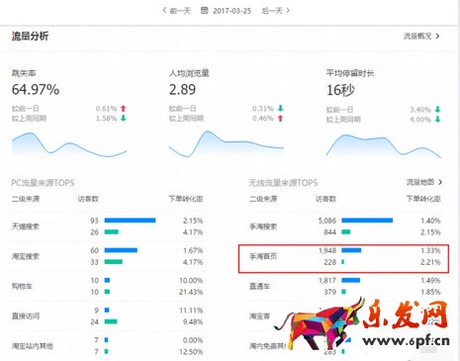The width and height of the screenshot is (460, 361).
Task: Click the red up arrow beside 0.61%
Action: [124, 108]
